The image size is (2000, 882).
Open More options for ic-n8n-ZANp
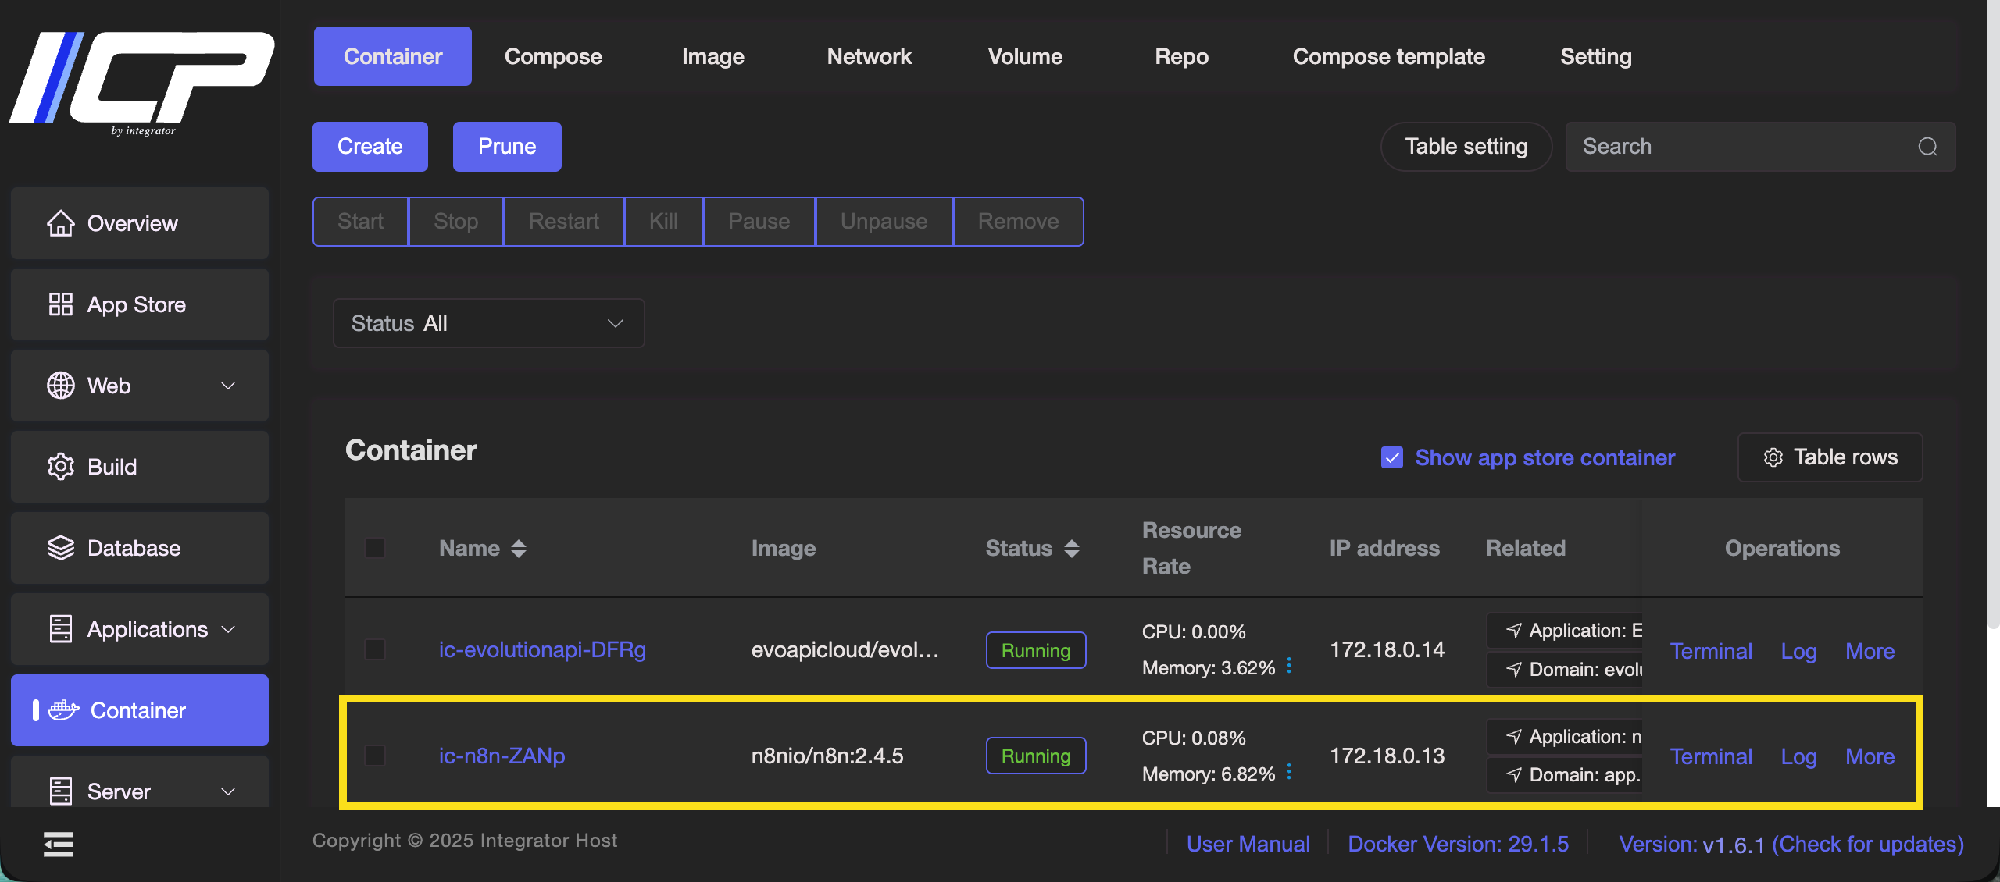pos(1870,756)
